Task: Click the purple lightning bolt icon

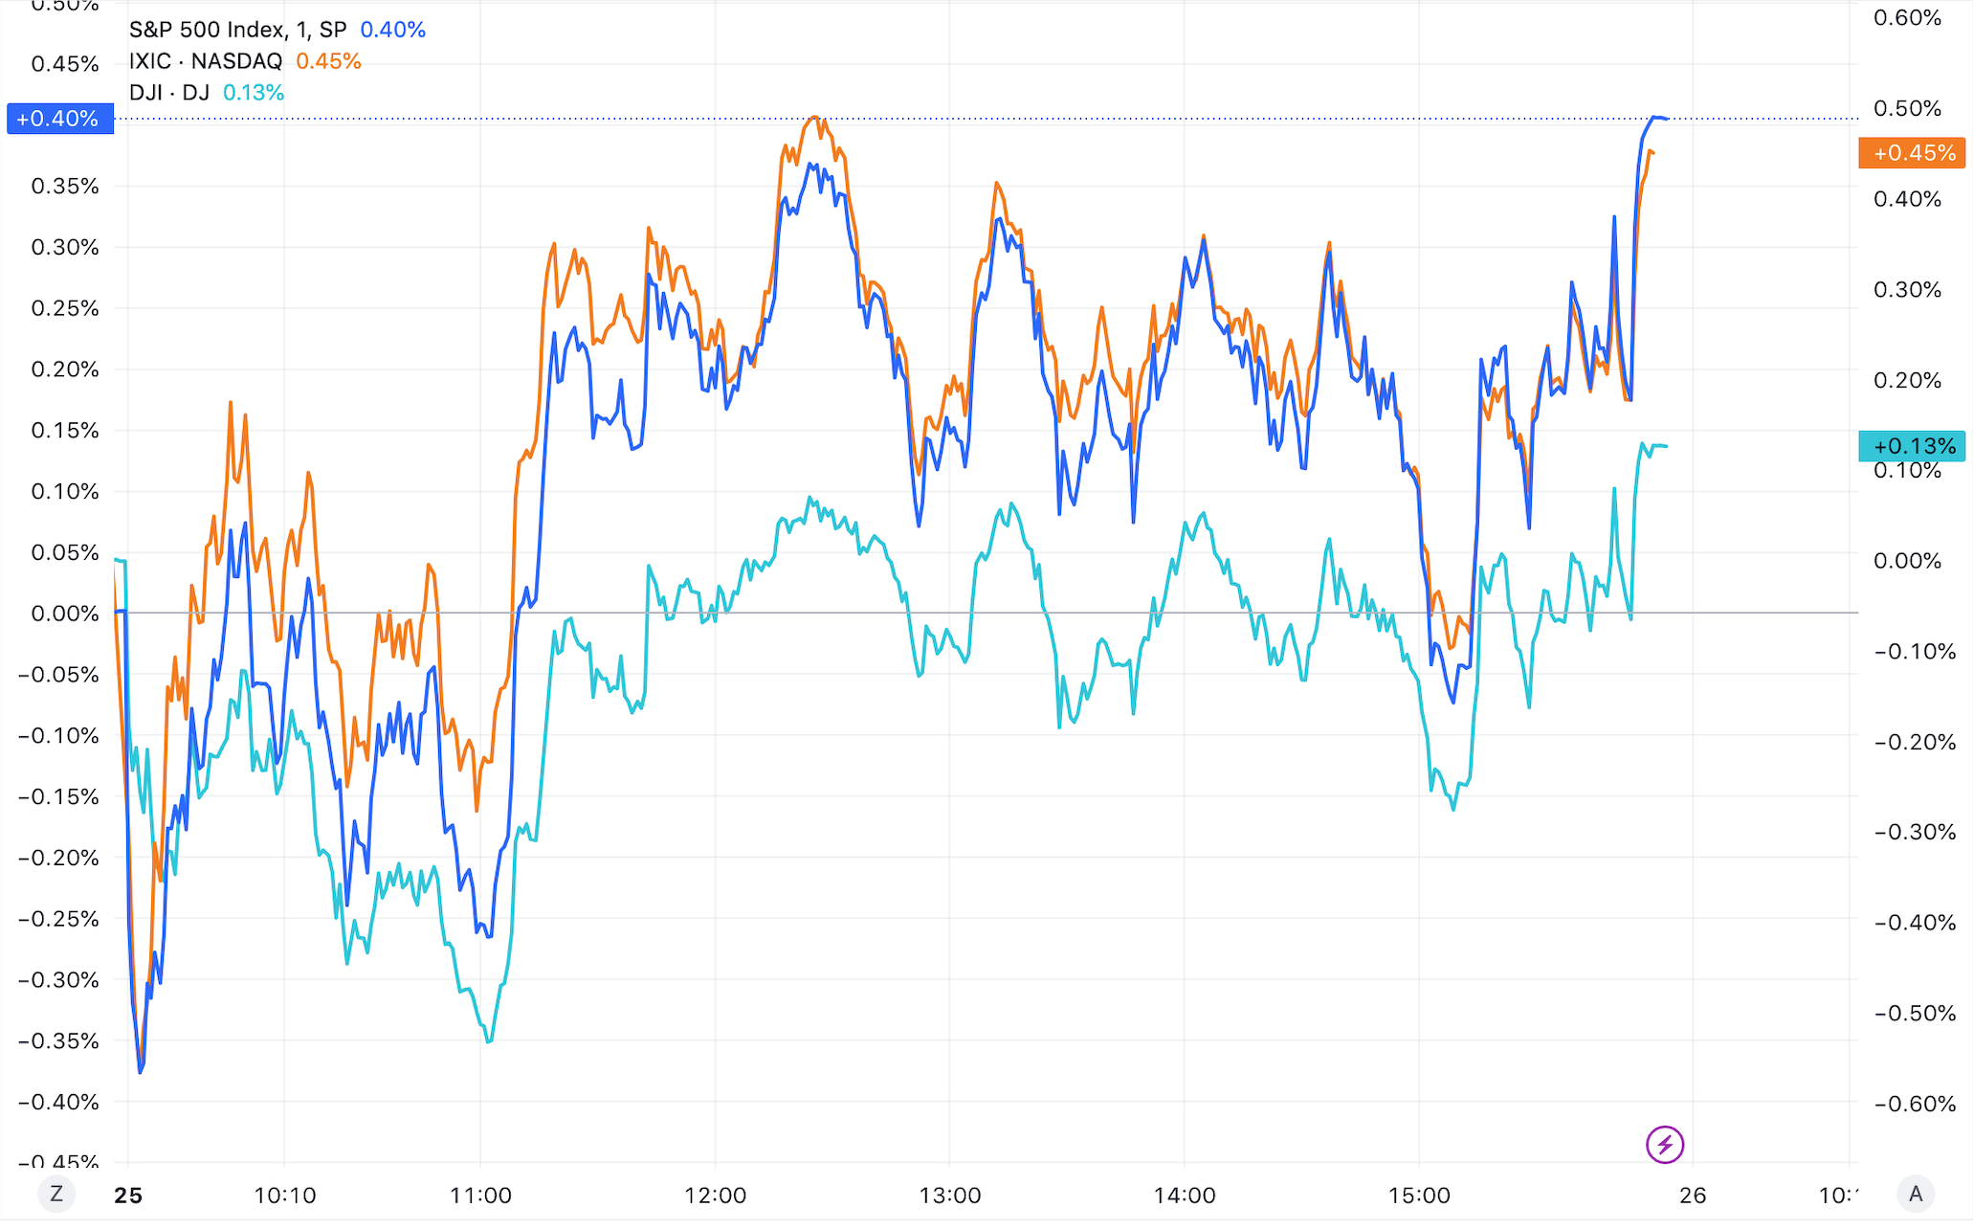Action: pos(1665,1144)
